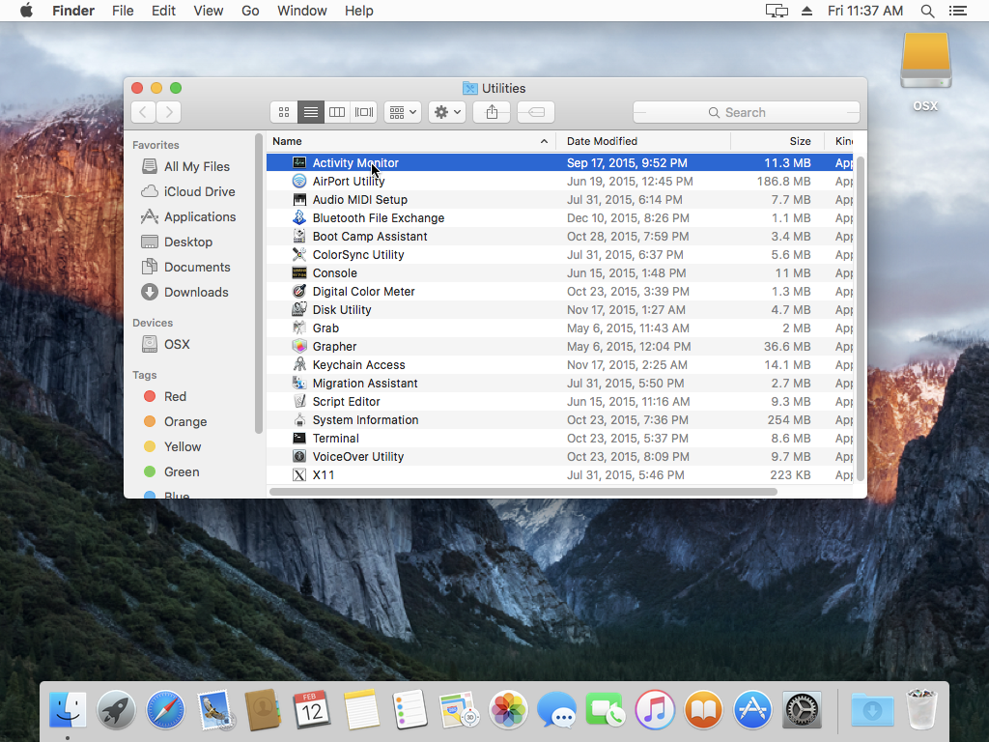Switch to icon view
989x742 pixels.
tap(284, 112)
